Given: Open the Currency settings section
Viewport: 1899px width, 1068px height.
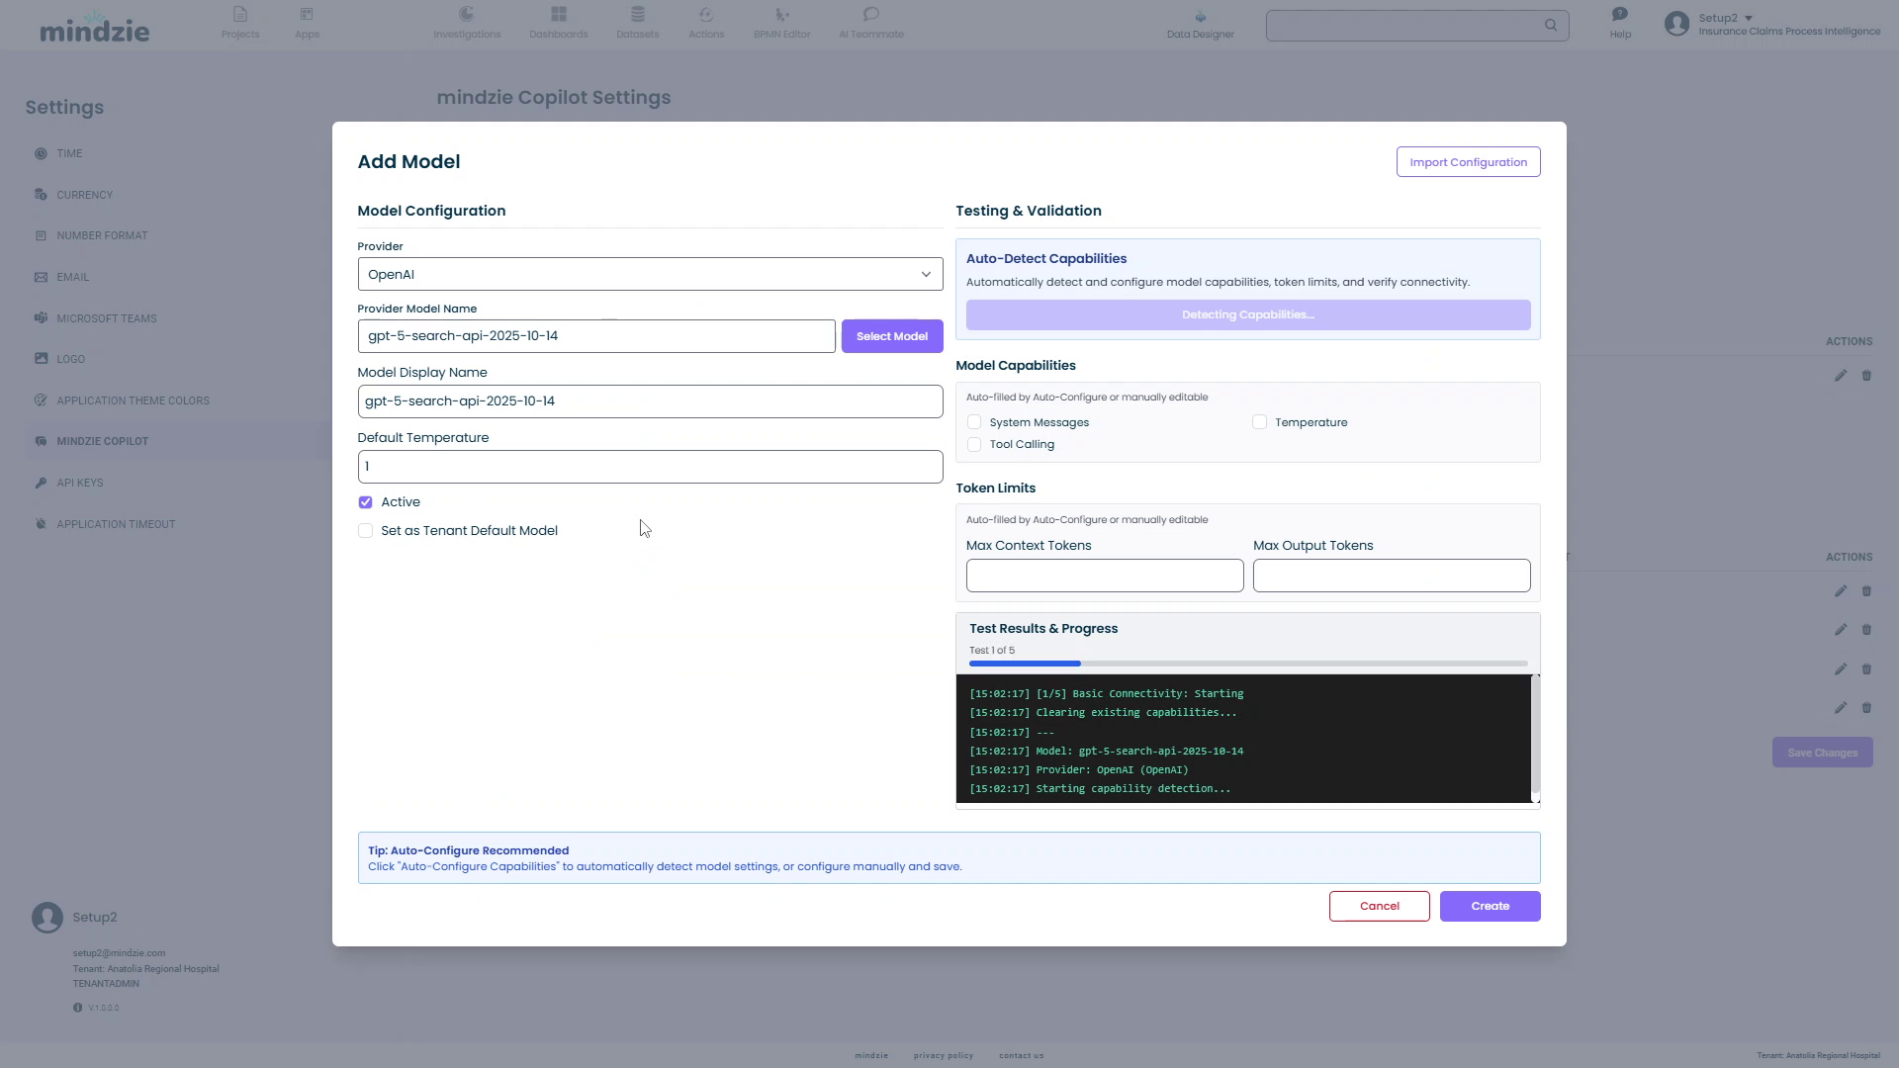Looking at the screenshot, I should point(84,195).
